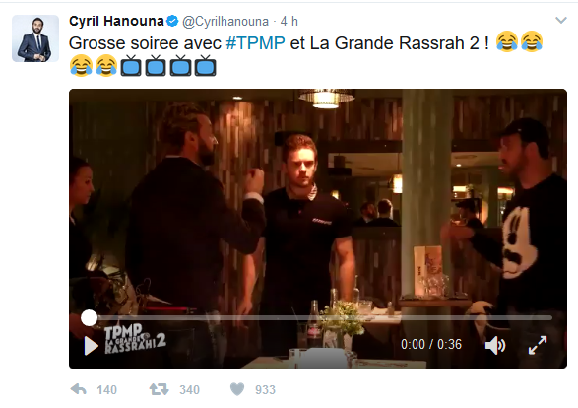Screen dimensions: 578x408
Task: Open the #TPMP hashtag link
Action: [x=255, y=43]
